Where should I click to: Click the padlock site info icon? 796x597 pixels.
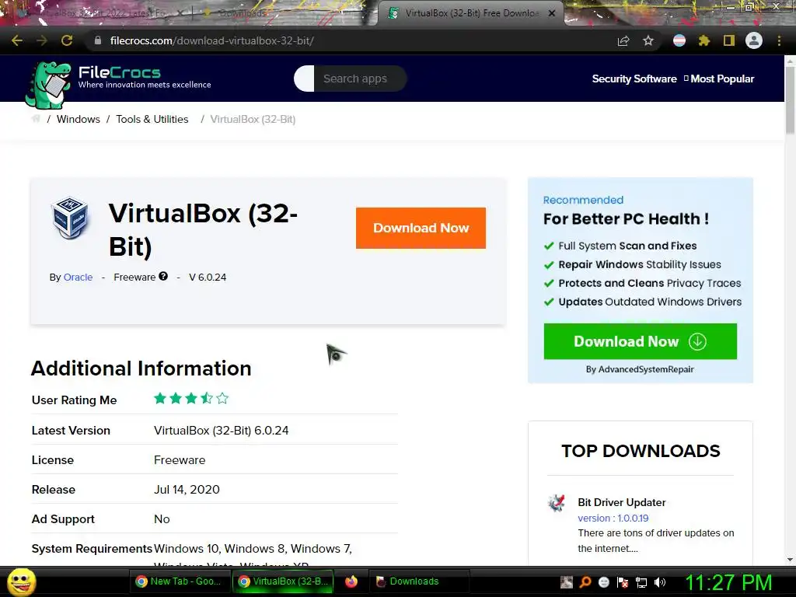tap(98, 40)
